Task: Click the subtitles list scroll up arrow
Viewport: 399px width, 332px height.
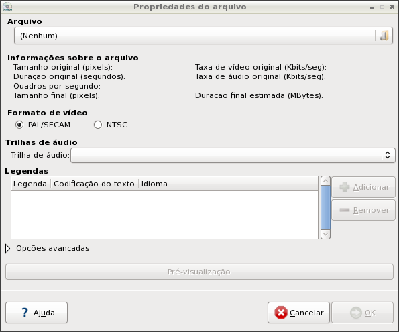Action: pyautogui.click(x=325, y=181)
